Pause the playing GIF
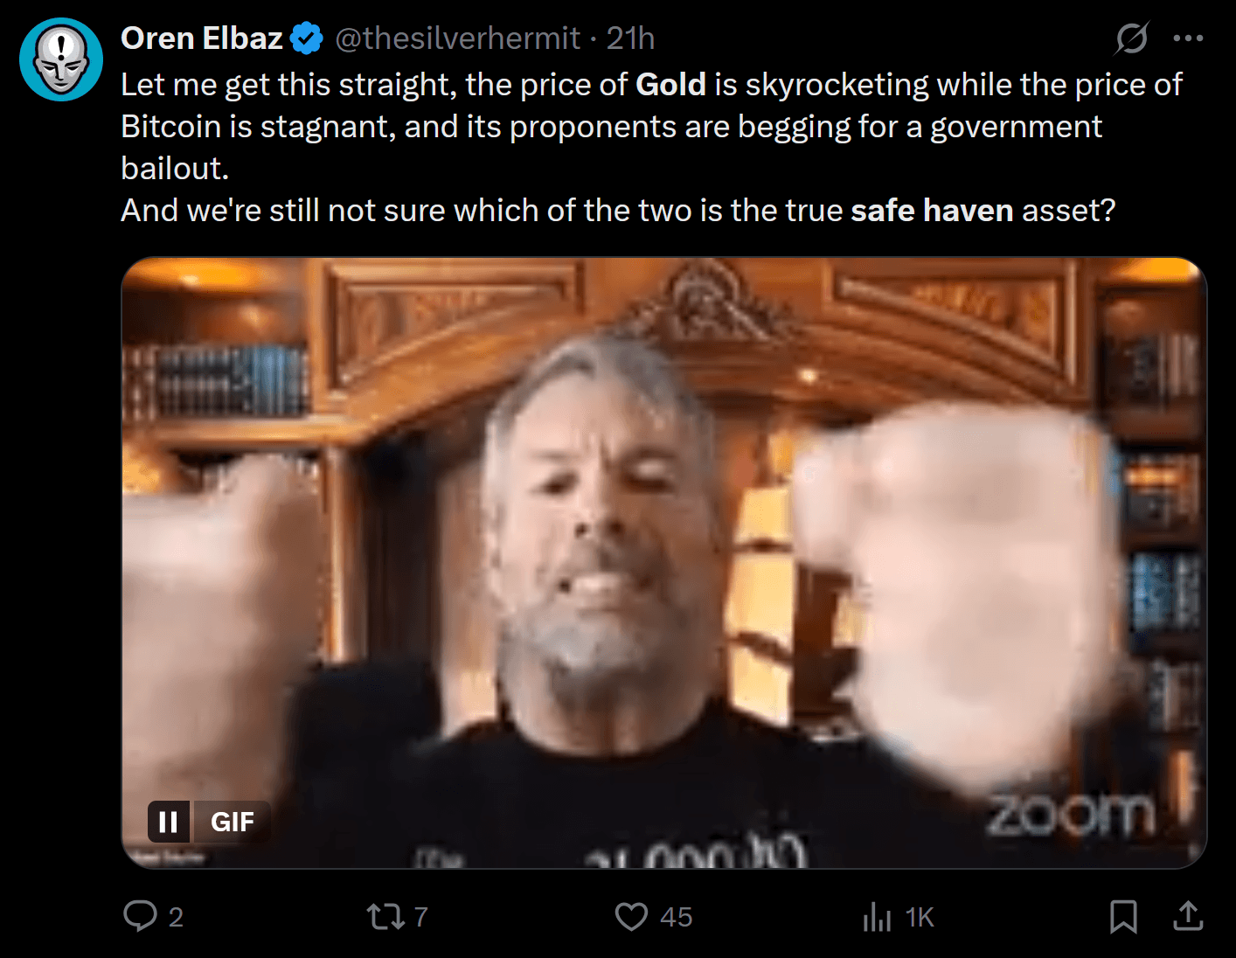Image resolution: width=1236 pixels, height=958 pixels. point(169,822)
